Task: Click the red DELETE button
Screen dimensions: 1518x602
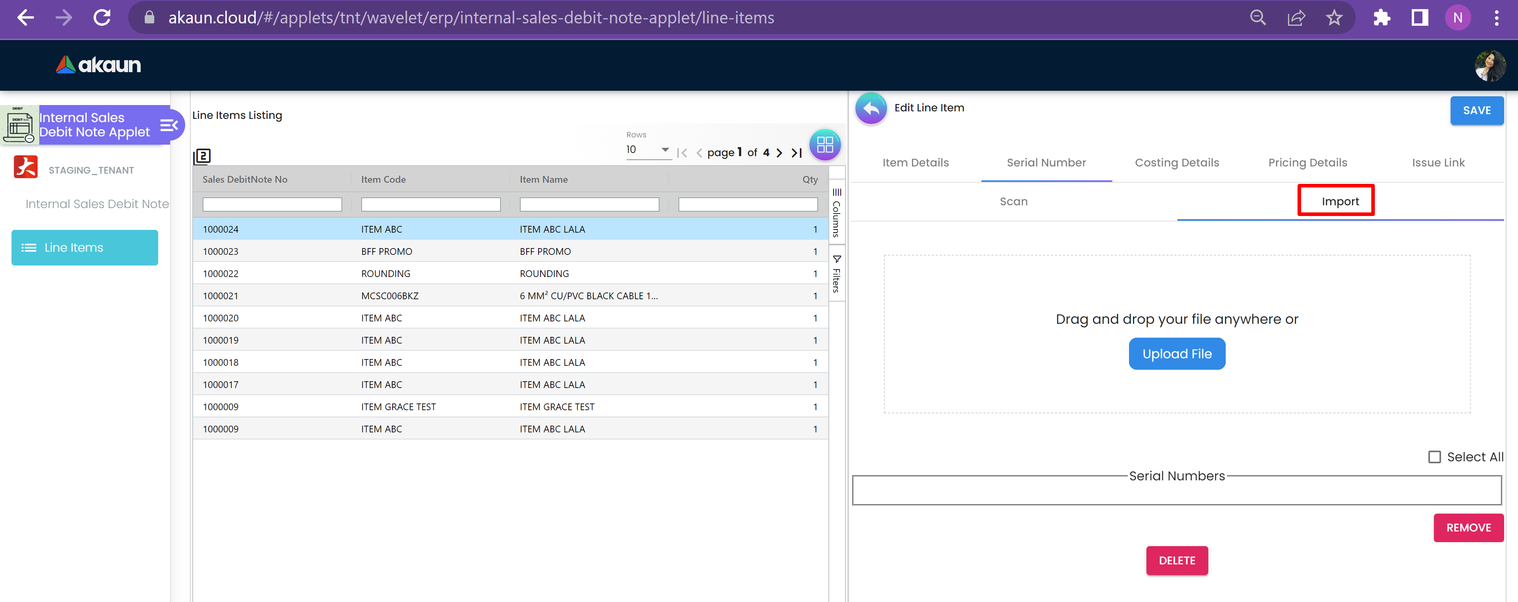Action: [x=1176, y=560]
